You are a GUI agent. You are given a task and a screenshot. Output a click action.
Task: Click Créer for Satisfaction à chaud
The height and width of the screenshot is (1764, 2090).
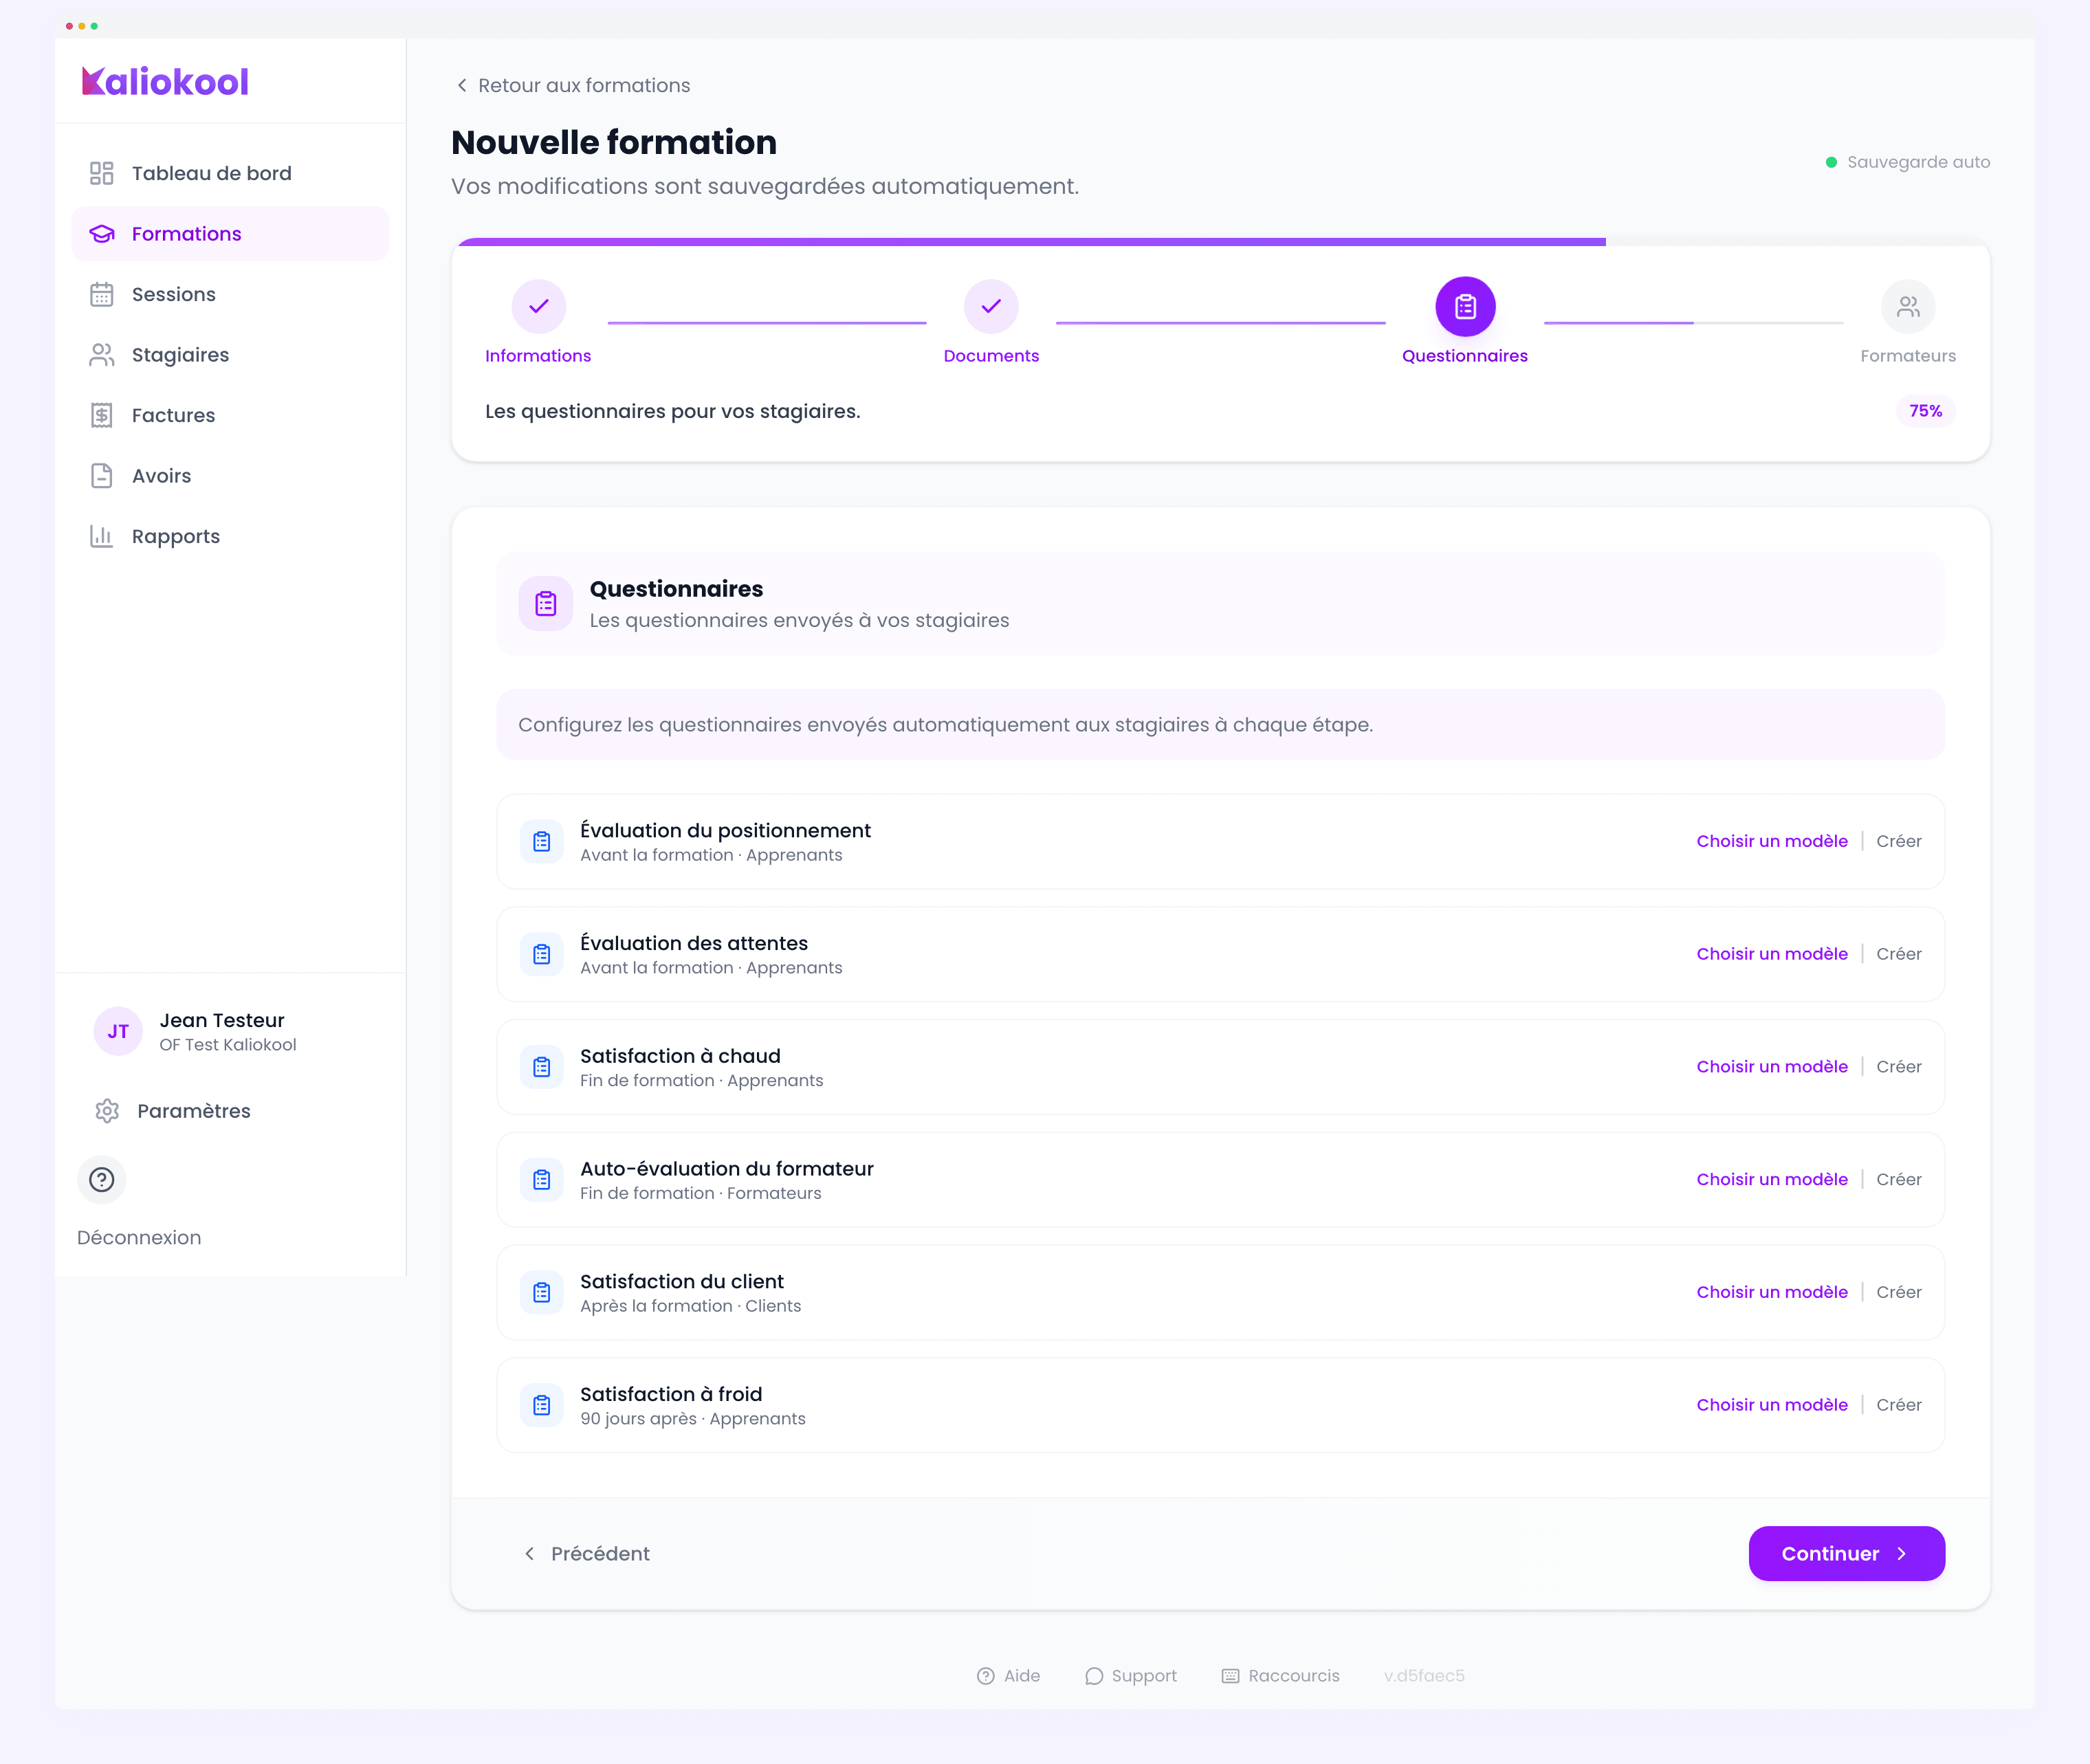click(x=1898, y=1067)
